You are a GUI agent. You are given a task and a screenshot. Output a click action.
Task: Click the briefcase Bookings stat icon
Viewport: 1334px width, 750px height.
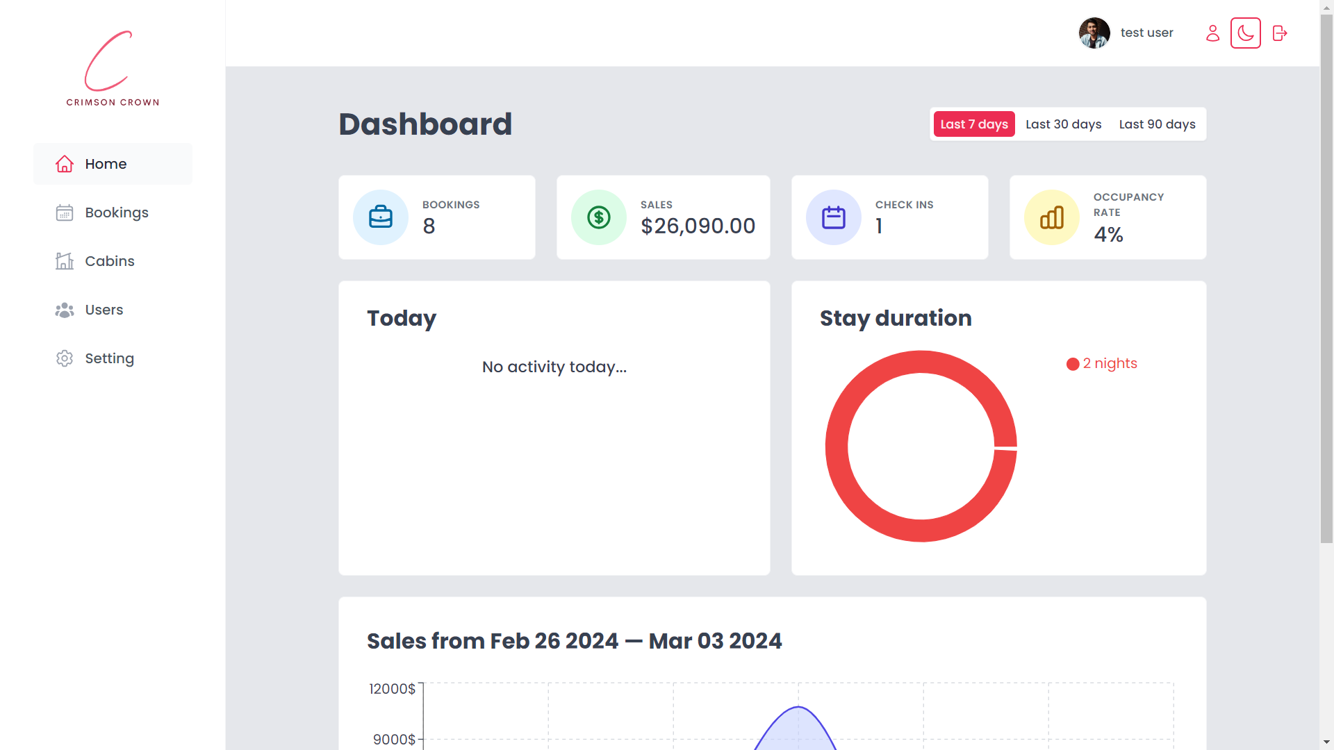coord(380,217)
